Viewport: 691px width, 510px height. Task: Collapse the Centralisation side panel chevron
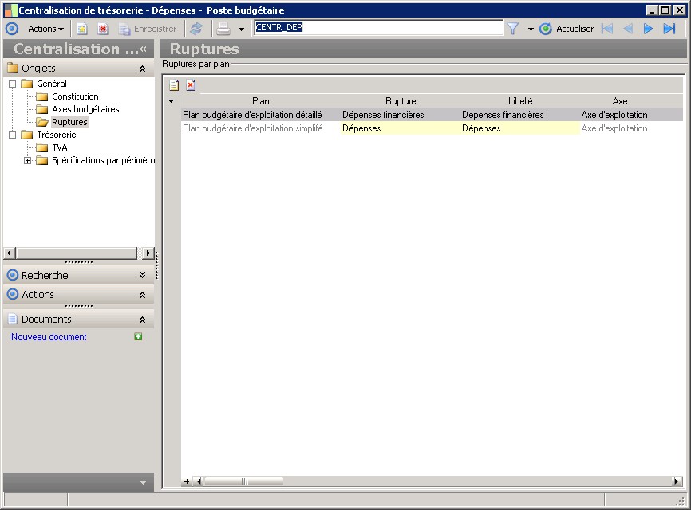pos(143,49)
